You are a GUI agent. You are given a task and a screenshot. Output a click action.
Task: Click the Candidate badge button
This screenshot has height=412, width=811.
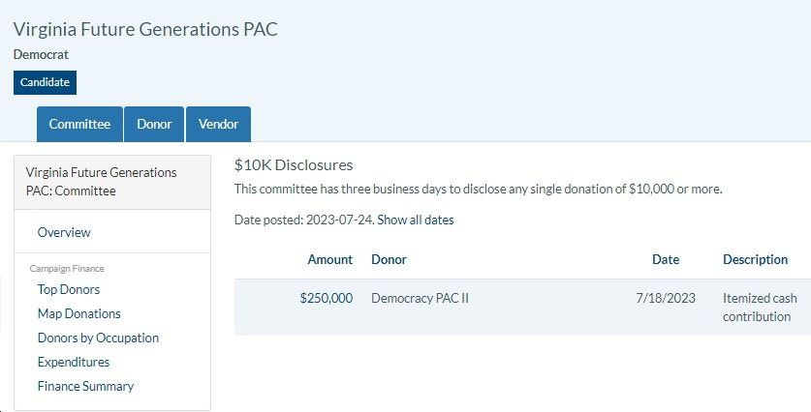pos(45,82)
